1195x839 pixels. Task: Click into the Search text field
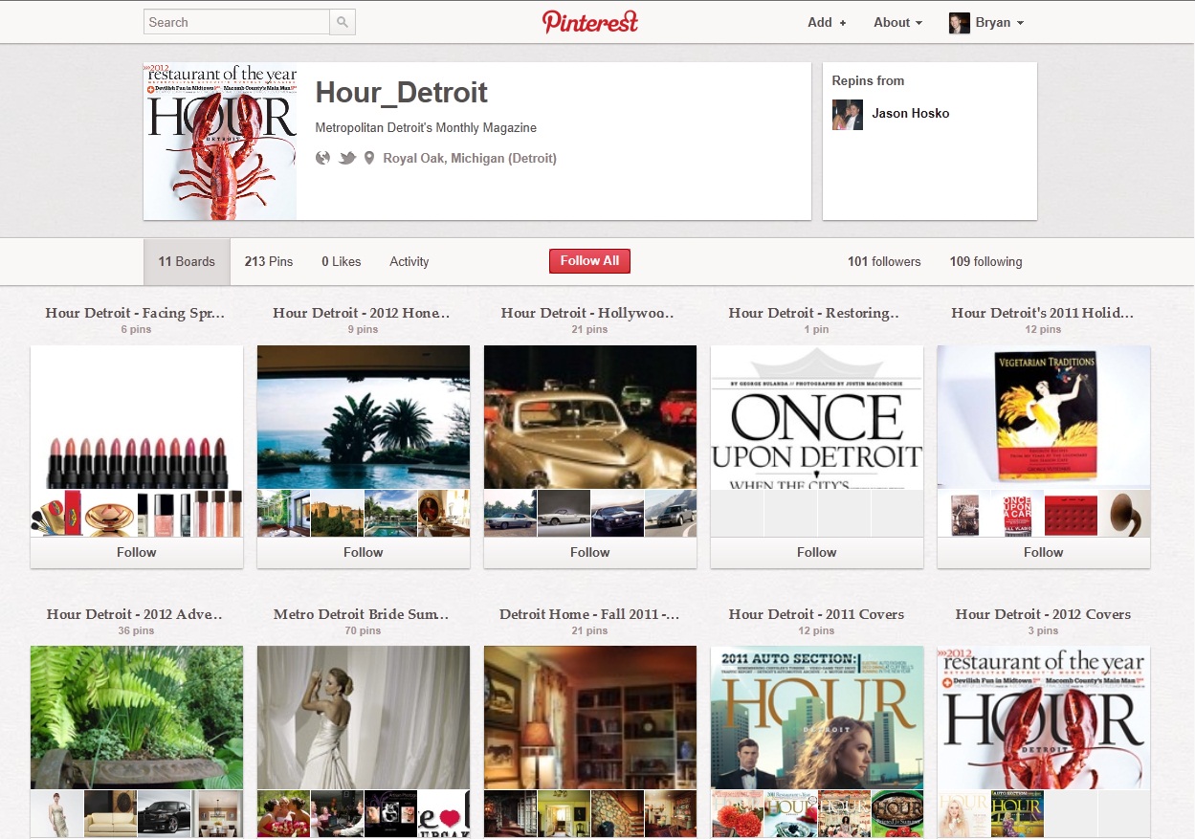[236, 22]
